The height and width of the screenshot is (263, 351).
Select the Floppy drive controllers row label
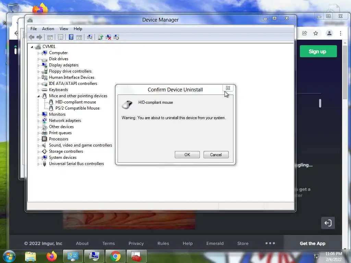tap(70, 71)
